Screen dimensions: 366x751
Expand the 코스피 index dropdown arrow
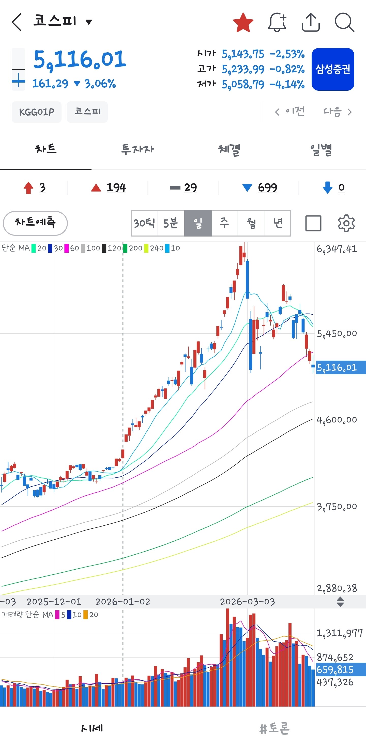[x=89, y=22]
